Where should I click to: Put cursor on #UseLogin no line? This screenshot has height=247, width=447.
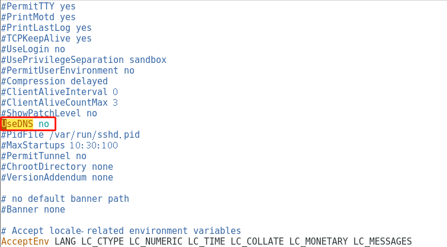tap(33, 49)
